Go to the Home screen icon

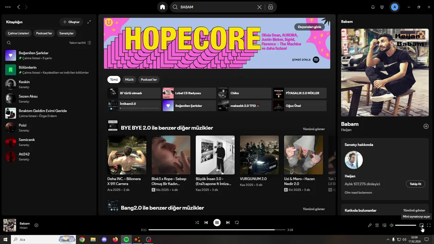[163, 7]
